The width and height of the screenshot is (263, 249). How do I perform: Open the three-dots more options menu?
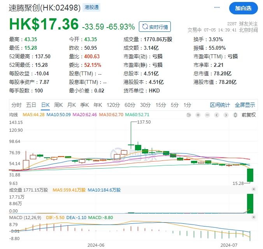(217, 7)
